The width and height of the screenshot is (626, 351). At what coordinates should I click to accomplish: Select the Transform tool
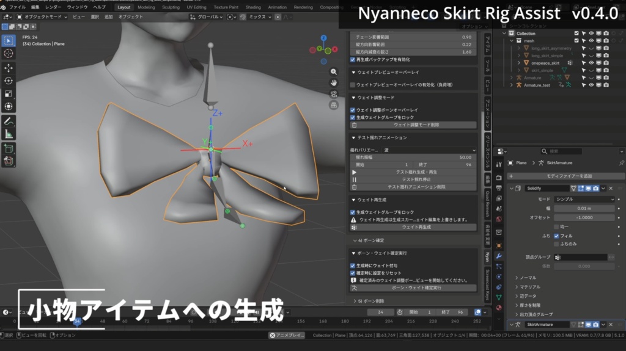point(9,106)
